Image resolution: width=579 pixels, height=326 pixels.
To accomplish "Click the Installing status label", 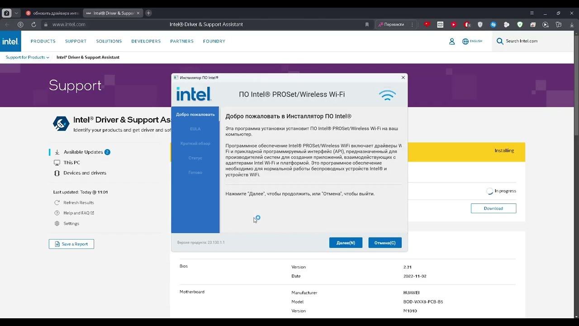I will point(504,151).
